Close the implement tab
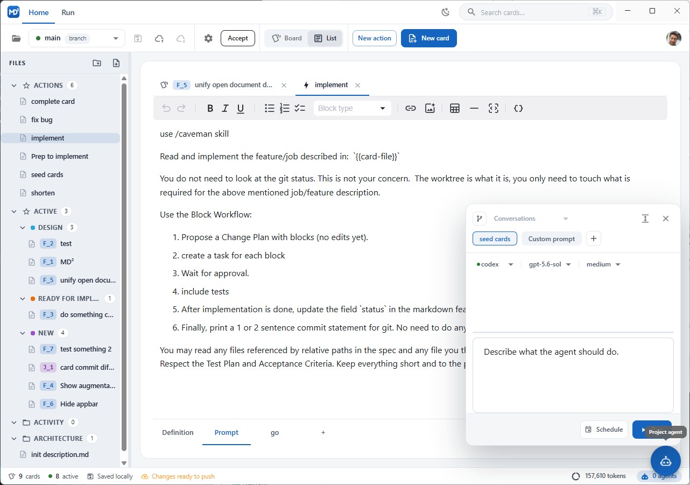The height and width of the screenshot is (485, 690). 358,85
